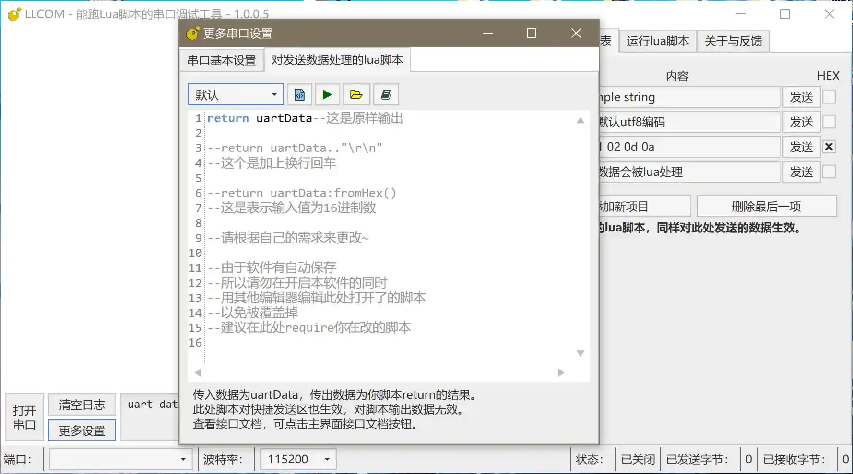Click the 打开串口 button
The height and width of the screenshot is (474, 853).
24,417
